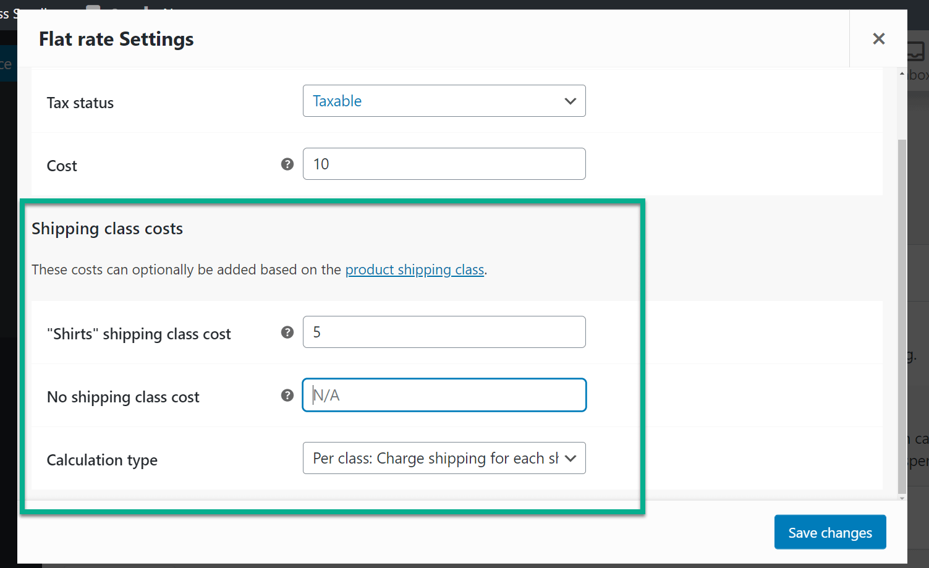Click the Shipping class costs section heading
This screenshot has height=568, width=929.
pyautogui.click(x=107, y=228)
